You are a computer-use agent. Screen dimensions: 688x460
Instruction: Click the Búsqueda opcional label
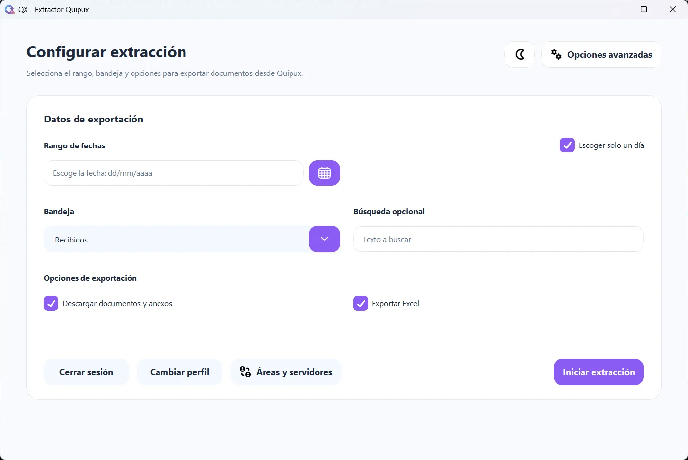click(389, 211)
